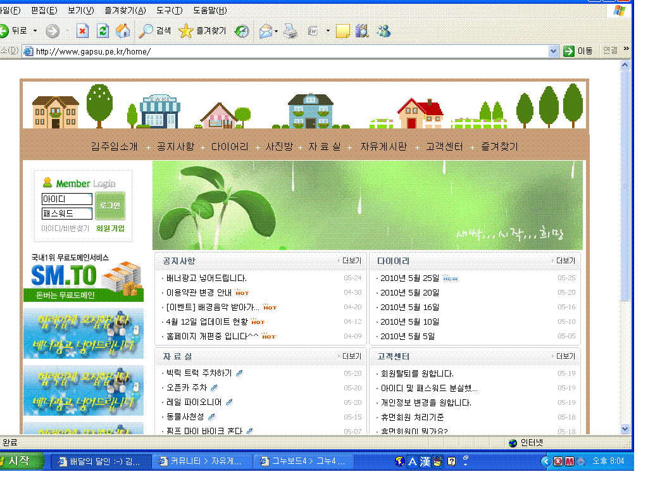648x486 pixels.
Task: Open the Messenger icon in toolbar
Action: click(x=383, y=30)
